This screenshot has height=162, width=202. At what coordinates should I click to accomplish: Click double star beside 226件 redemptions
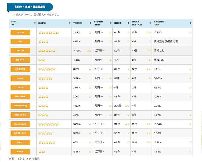[x=127, y=106]
